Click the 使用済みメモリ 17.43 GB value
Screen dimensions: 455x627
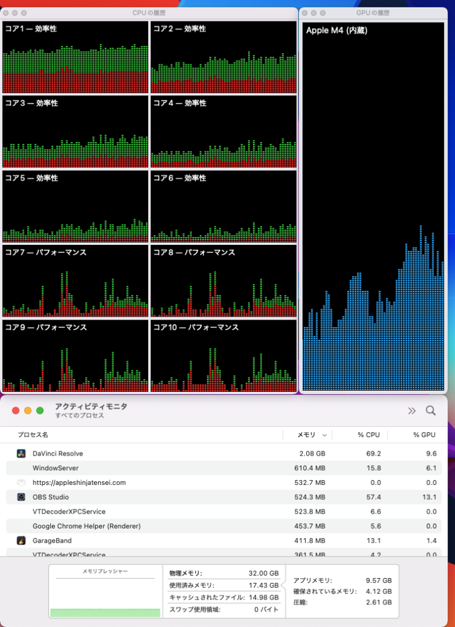coord(263,585)
